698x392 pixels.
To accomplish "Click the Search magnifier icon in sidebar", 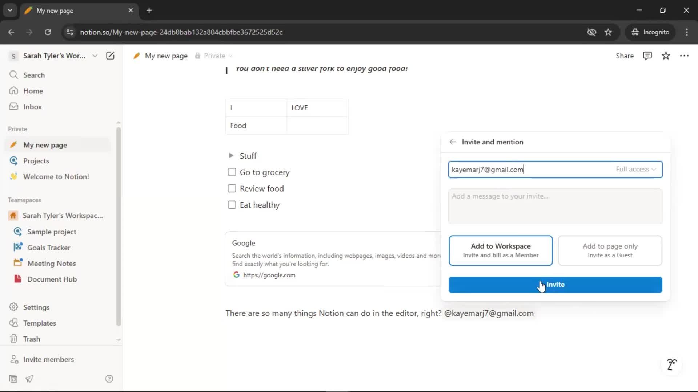I will pyautogui.click(x=13, y=75).
